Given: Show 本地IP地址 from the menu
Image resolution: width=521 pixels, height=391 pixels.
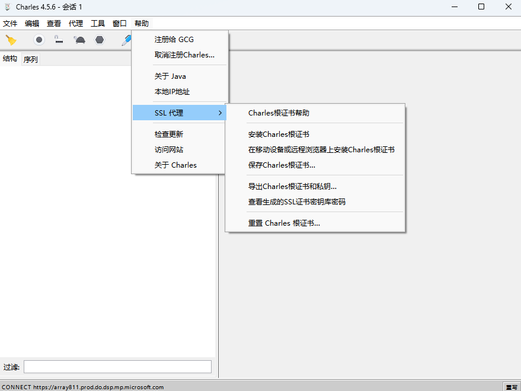Looking at the screenshot, I should pos(180,92).
